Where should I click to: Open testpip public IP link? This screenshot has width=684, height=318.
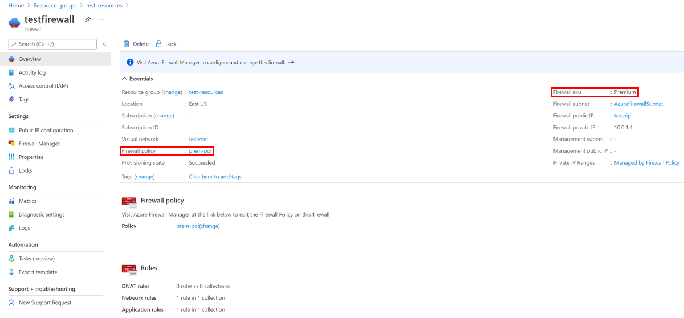click(622, 116)
